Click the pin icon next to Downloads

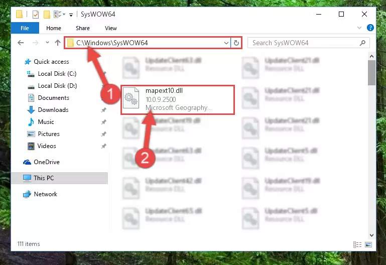tap(104, 110)
